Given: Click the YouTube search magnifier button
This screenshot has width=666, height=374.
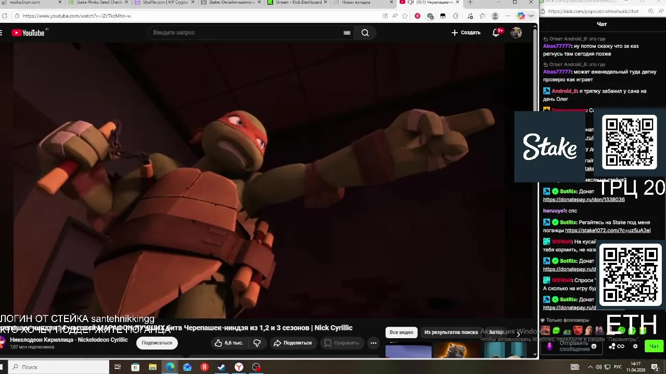Looking at the screenshot, I should point(365,33).
